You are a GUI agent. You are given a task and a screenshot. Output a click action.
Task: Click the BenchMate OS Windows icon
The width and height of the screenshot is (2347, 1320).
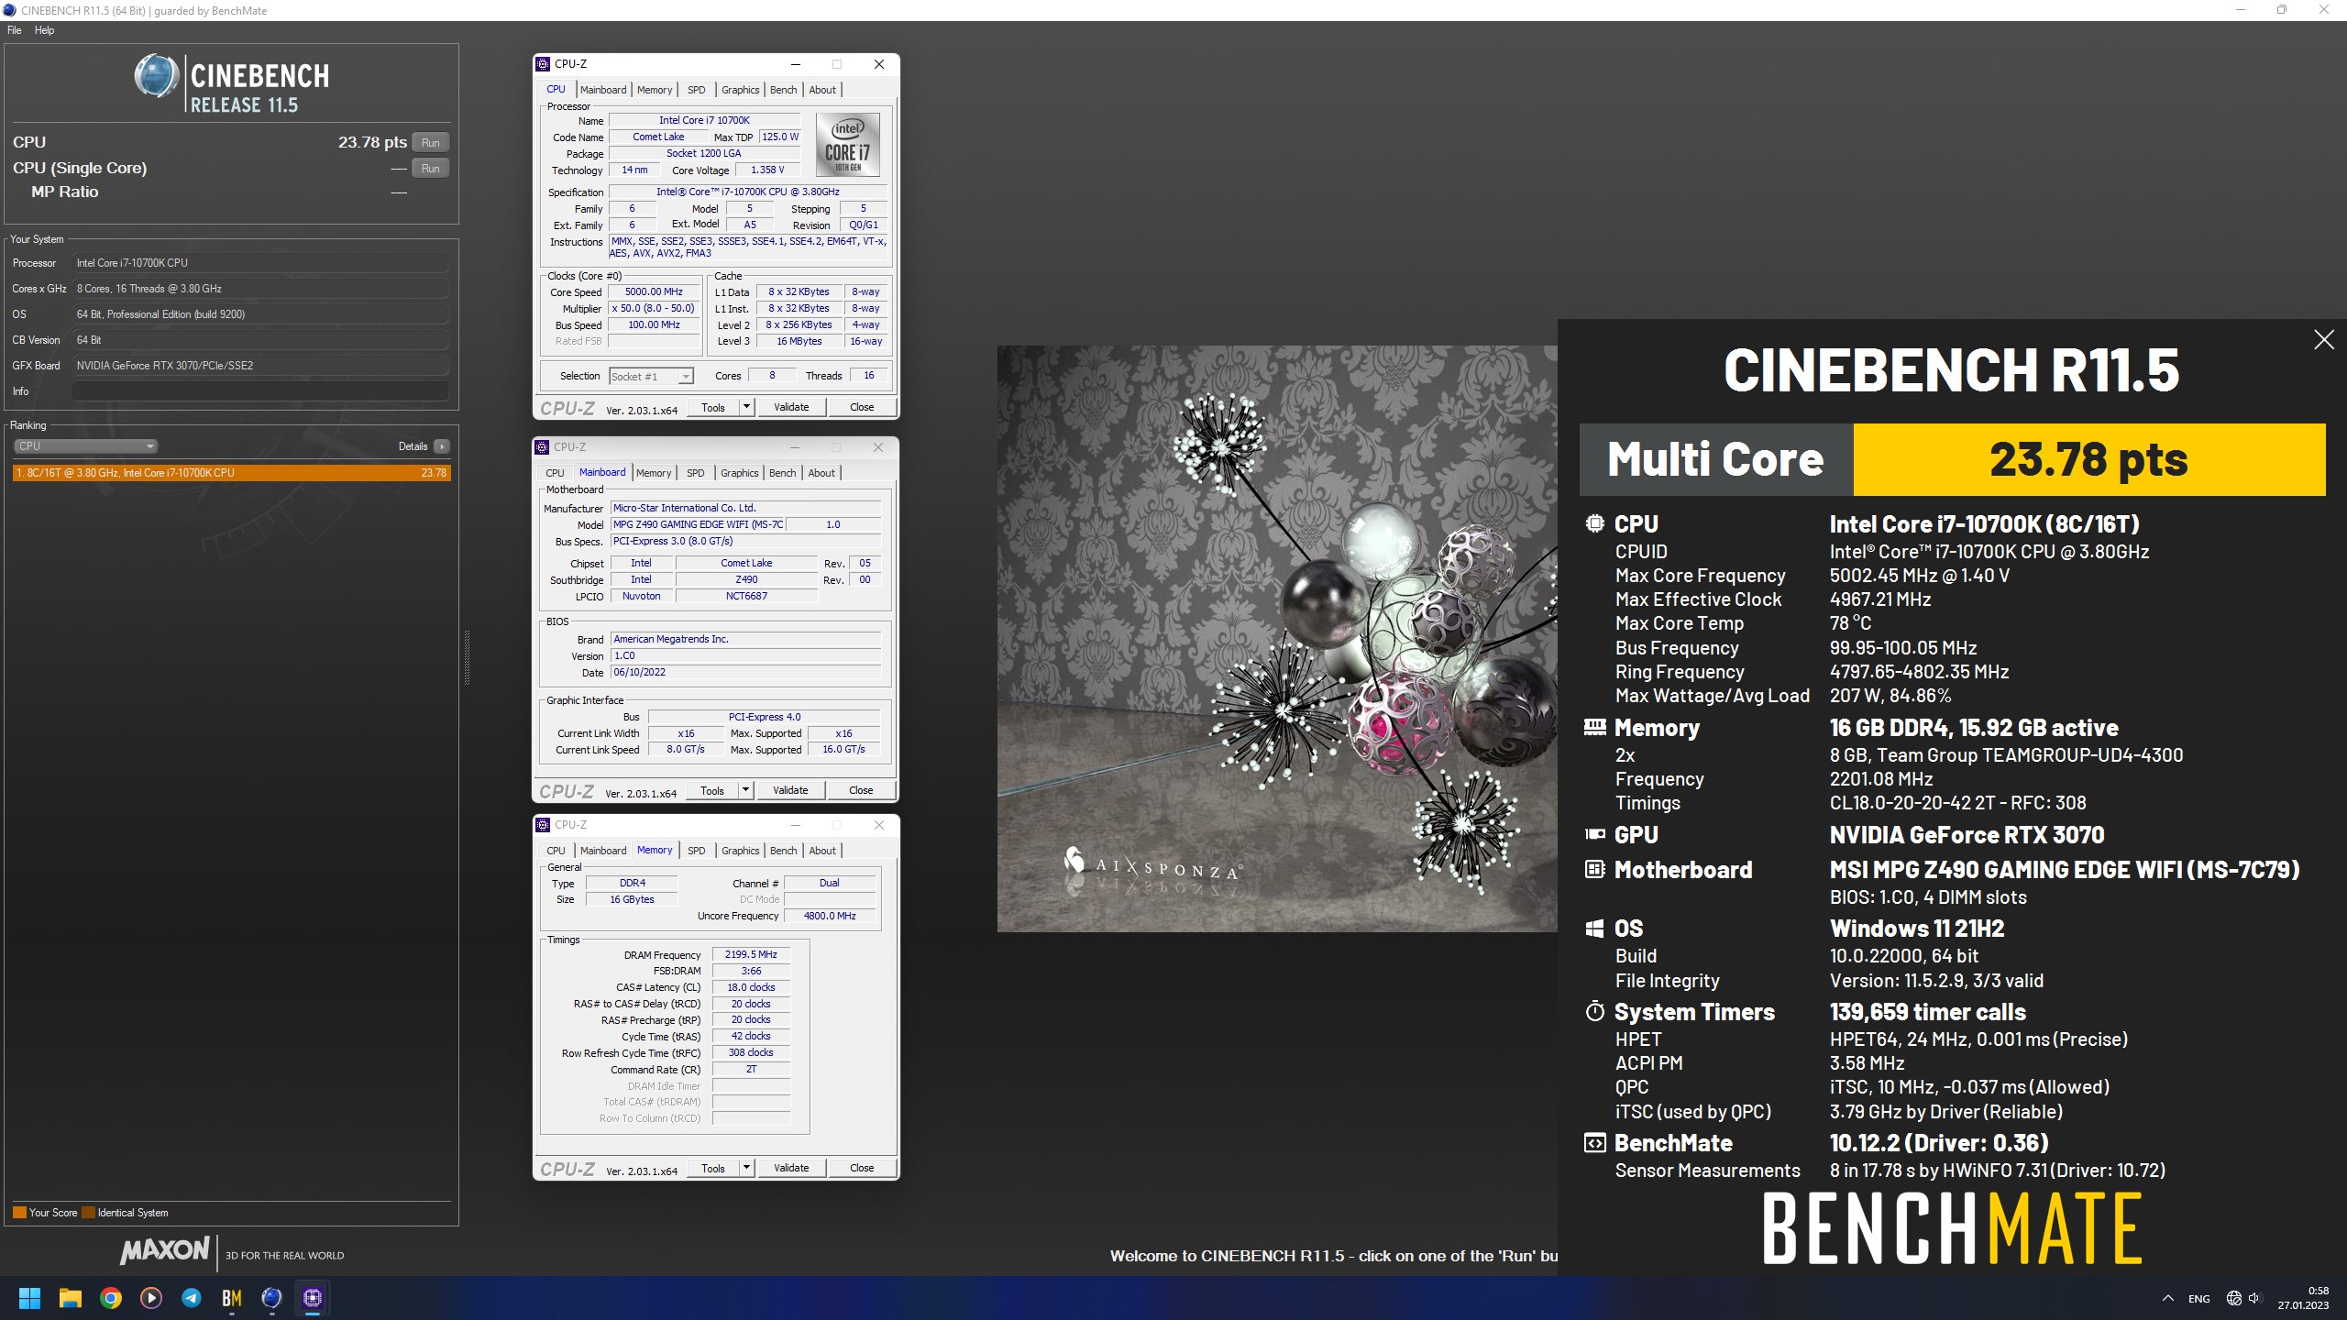[1595, 928]
